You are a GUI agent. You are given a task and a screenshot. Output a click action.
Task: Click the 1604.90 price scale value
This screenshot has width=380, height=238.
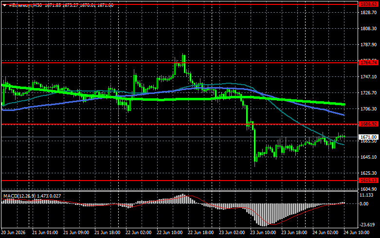click(x=369, y=189)
